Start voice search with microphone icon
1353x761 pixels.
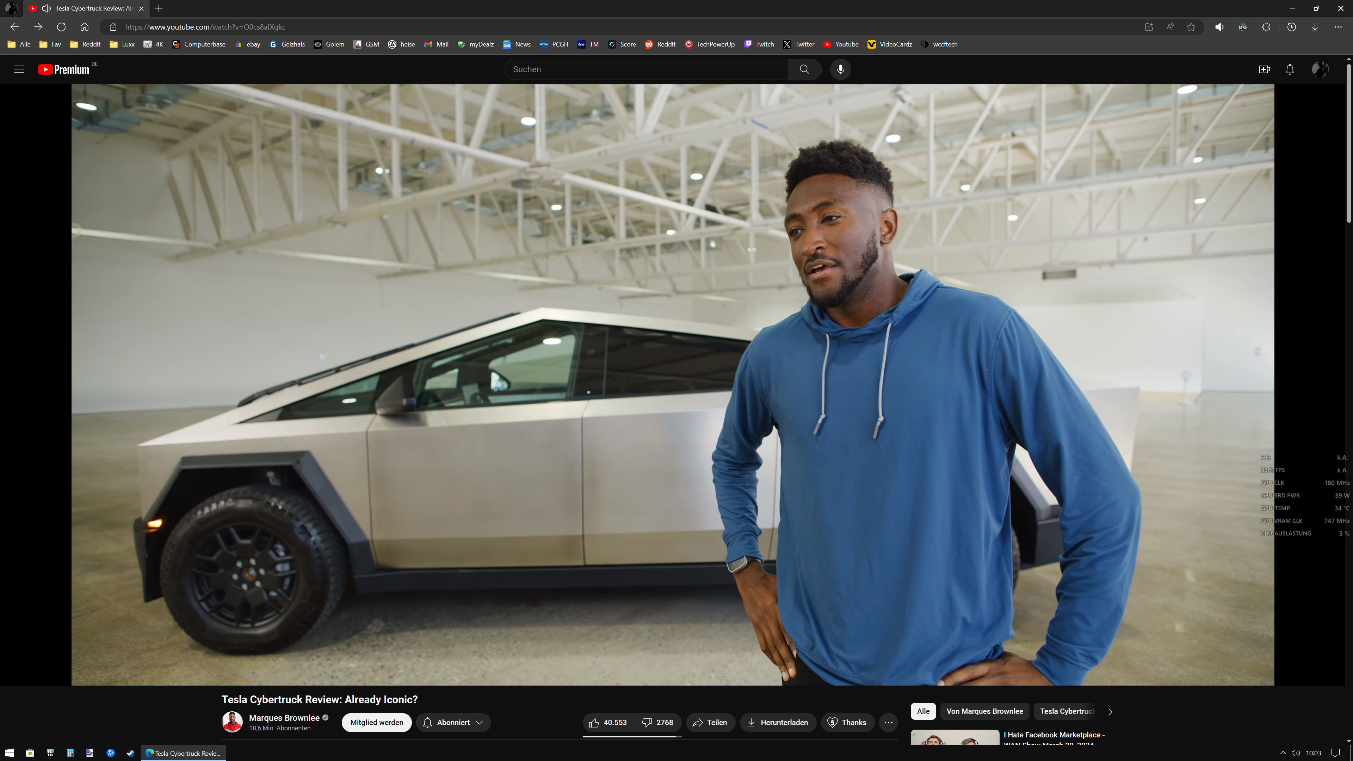coord(840,69)
